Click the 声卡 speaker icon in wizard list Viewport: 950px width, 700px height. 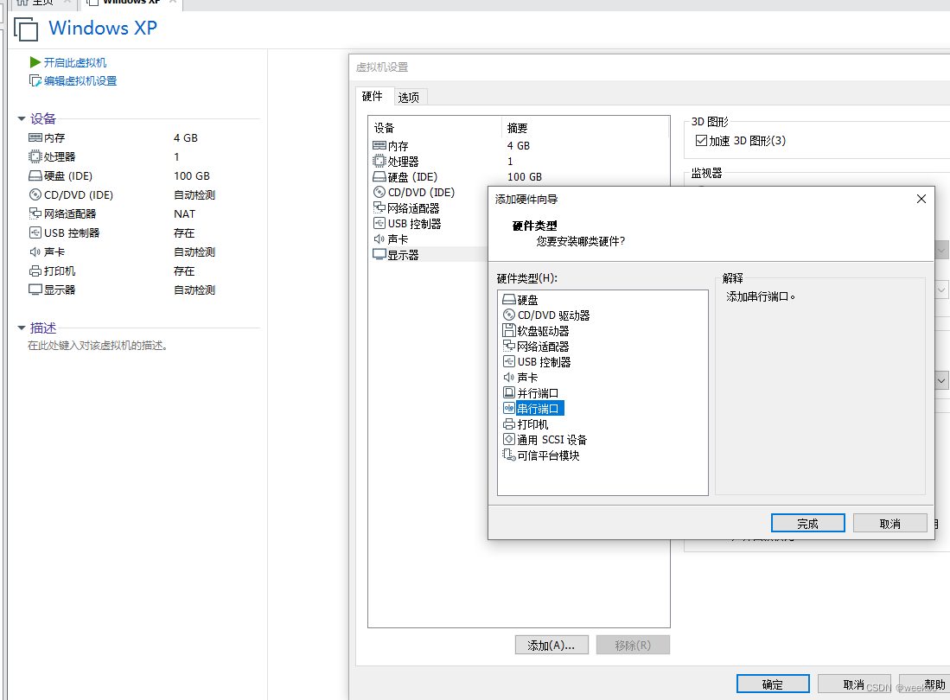(x=509, y=378)
